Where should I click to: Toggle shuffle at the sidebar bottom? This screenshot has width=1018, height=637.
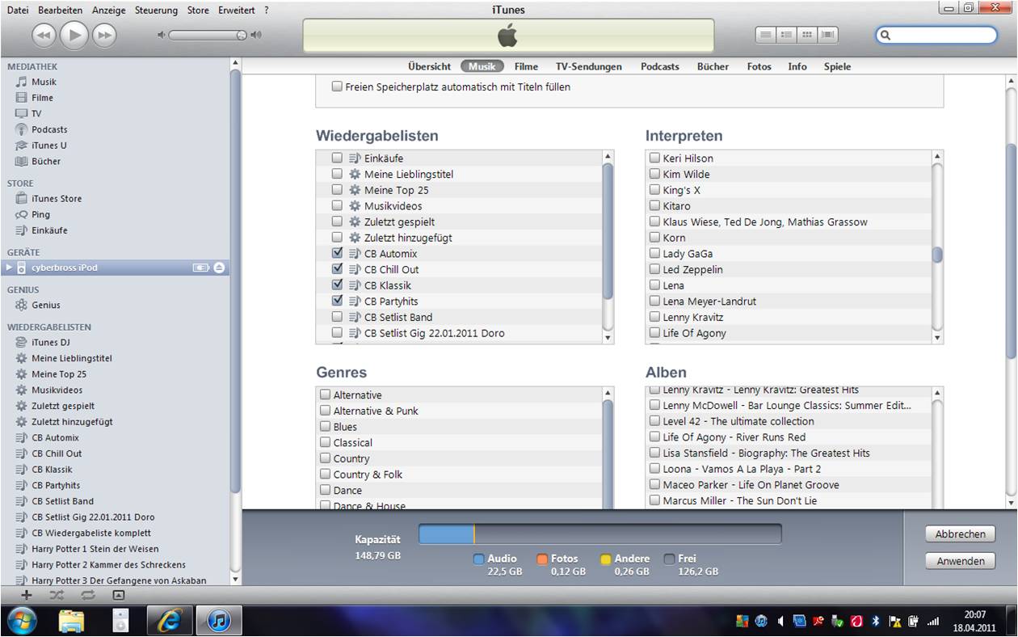coord(57,595)
